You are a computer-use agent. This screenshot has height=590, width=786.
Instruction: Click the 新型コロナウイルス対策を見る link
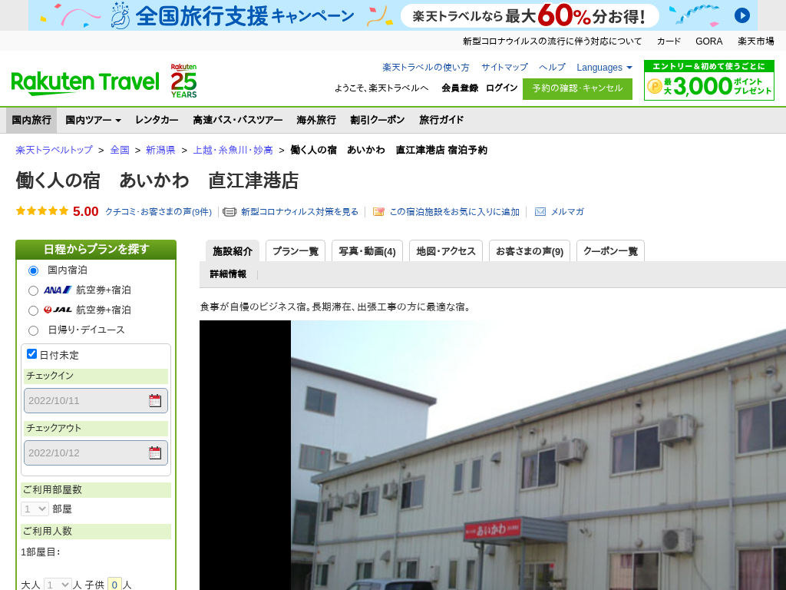pos(300,212)
